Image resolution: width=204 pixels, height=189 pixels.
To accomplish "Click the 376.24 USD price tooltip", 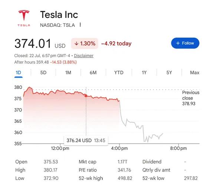I will [86, 140].
